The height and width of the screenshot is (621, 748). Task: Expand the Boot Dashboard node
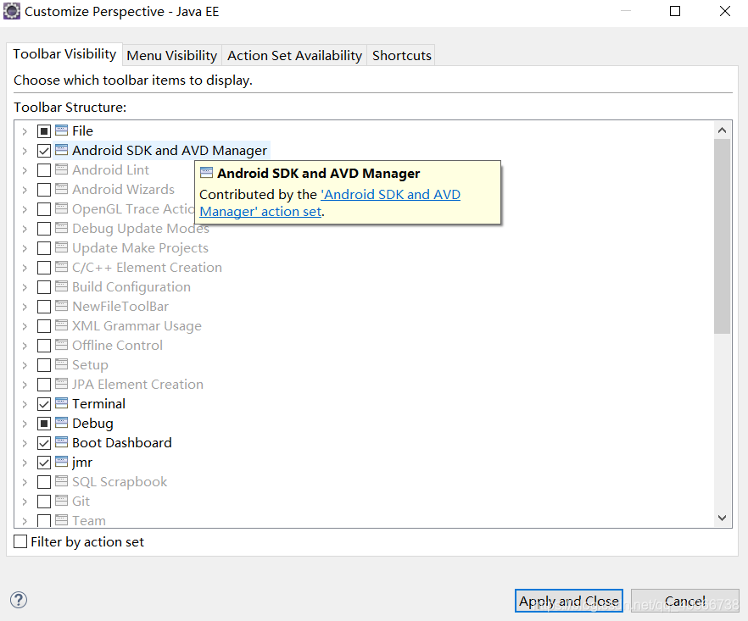tap(25, 443)
